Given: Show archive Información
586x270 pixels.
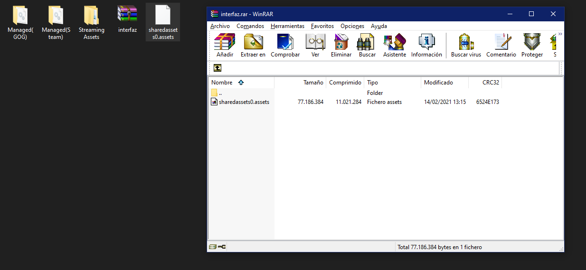Looking at the screenshot, I should point(426,42).
